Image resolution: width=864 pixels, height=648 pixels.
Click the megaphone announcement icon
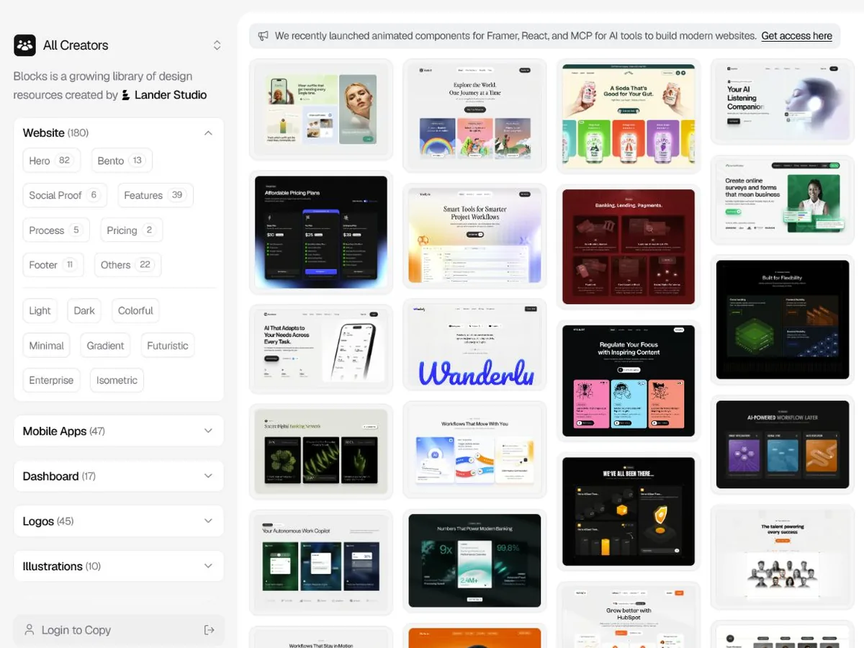(x=264, y=36)
